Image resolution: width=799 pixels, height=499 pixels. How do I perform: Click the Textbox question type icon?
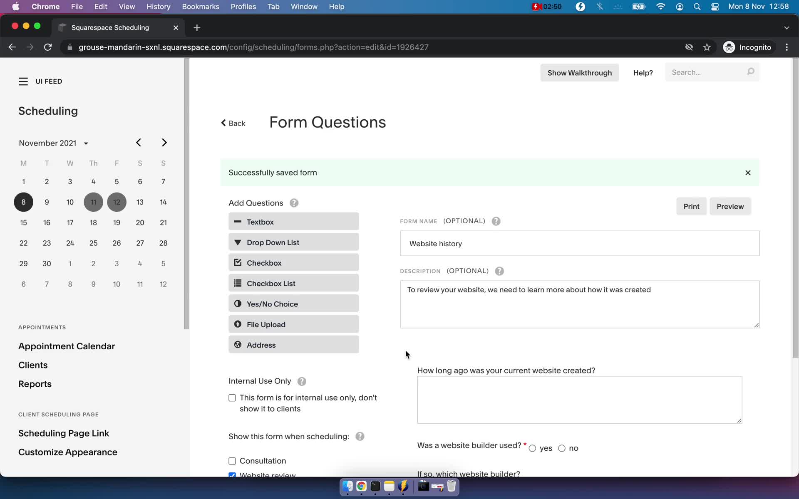[x=237, y=221]
